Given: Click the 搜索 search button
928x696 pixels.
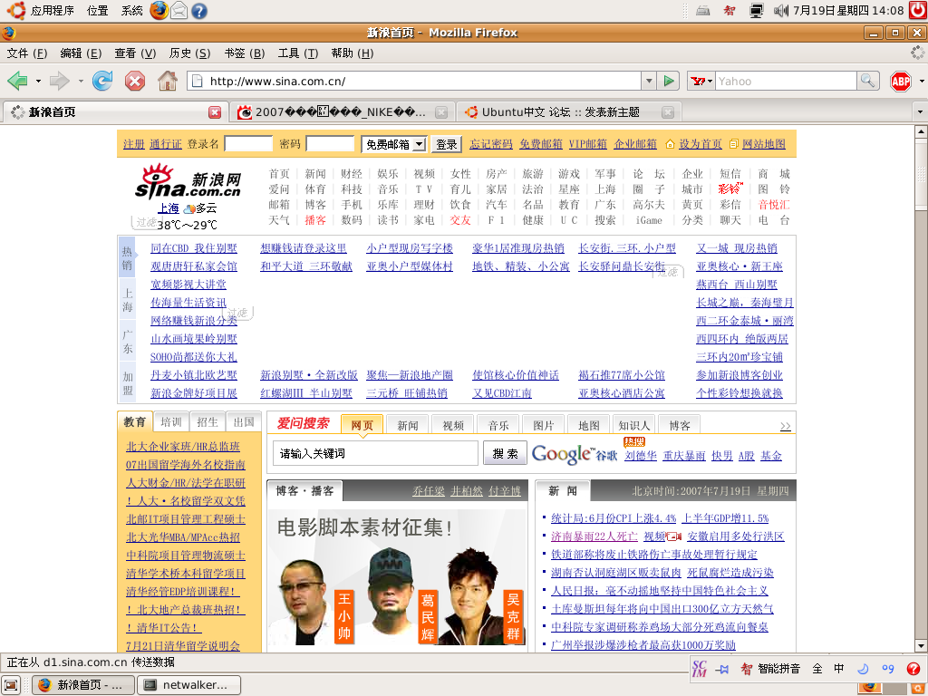Looking at the screenshot, I should tap(505, 453).
